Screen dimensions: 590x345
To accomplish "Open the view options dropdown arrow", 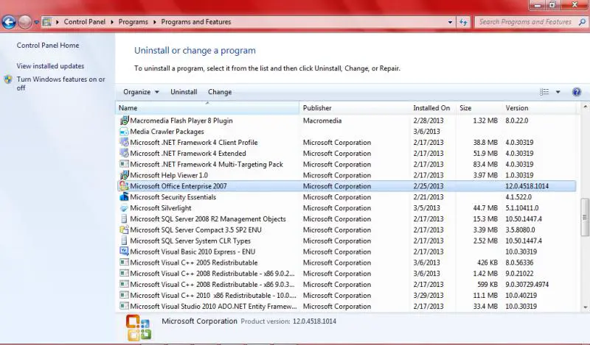I will 558,92.
